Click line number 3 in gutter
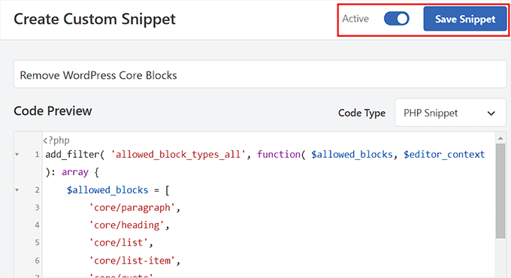Viewport: 511px width, 278px height. 37,207
